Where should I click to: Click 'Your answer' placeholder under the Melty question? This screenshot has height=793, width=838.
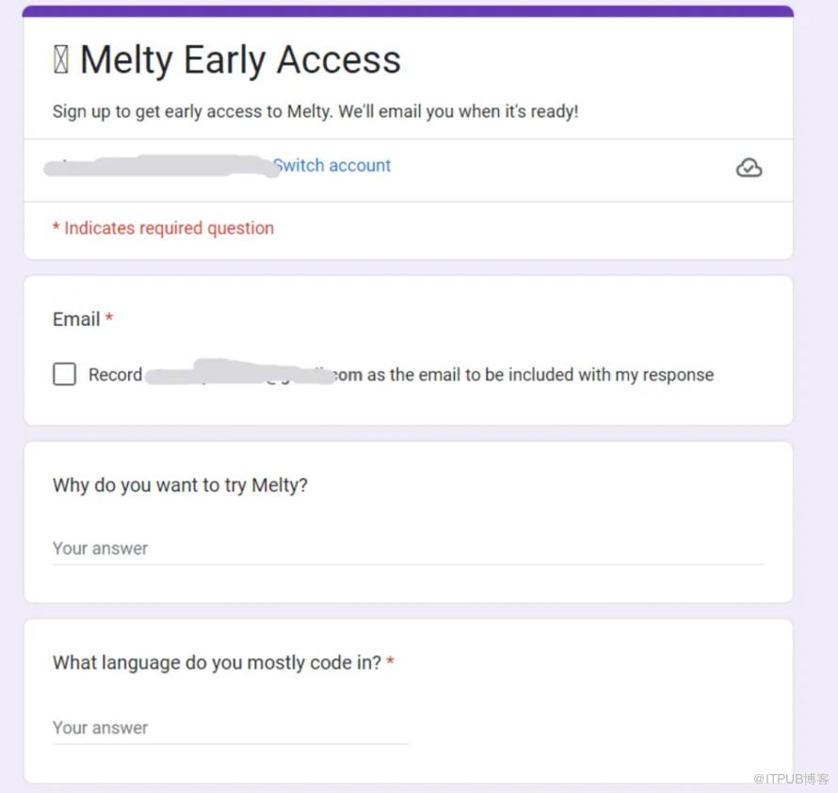point(101,548)
